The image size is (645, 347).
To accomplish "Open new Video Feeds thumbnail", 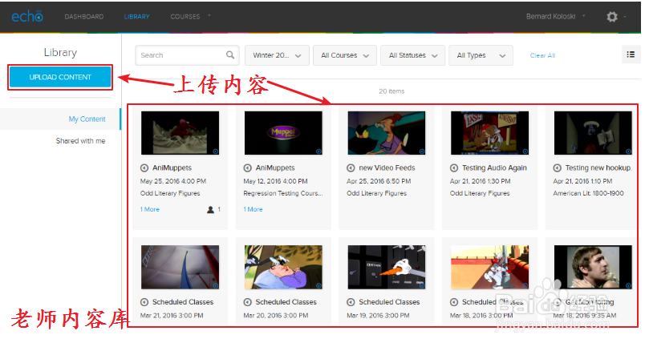I will click(x=386, y=133).
